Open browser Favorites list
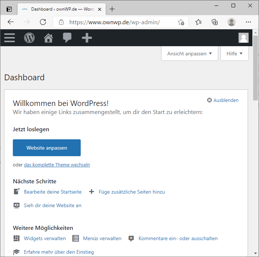The width and height of the screenshot is (259, 257). (198, 22)
